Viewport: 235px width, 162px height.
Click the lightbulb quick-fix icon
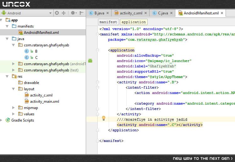click(x=104, y=118)
